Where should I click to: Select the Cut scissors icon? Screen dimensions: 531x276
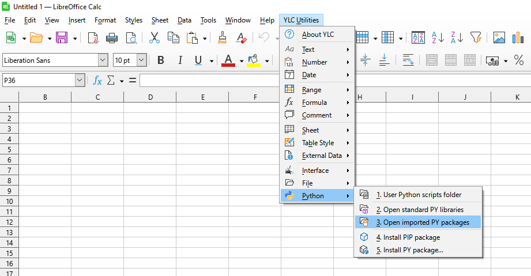click(154, 38)
